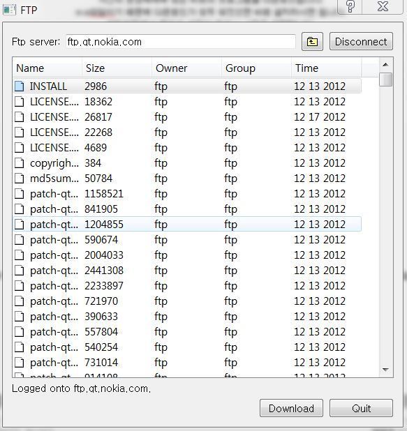Focus the Ftp server address field
The image size is (407, 431).
pyautogui.click(x=181, y=42)
